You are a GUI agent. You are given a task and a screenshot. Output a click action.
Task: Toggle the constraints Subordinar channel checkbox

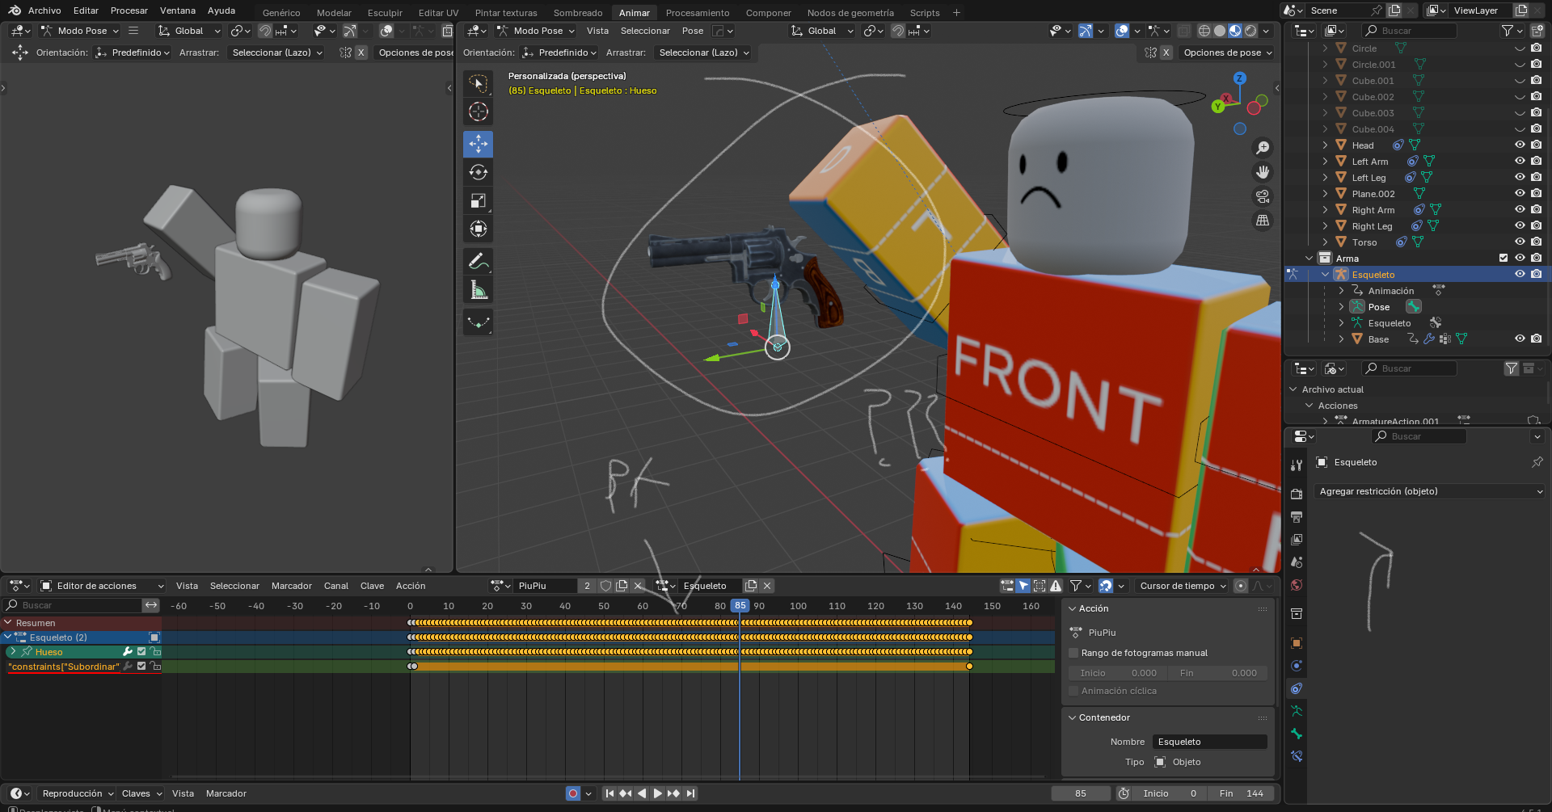pyautogui.click(x=141, y=667)
